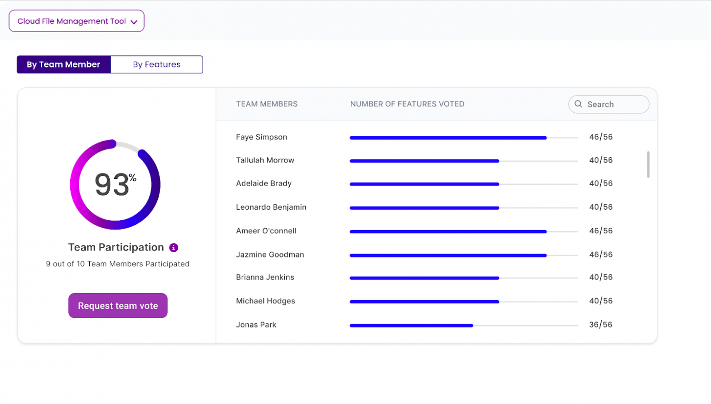Viewport: 711px width, 404px height.
Task: Click the 93% participation donut chart
Action: (115, 184)
